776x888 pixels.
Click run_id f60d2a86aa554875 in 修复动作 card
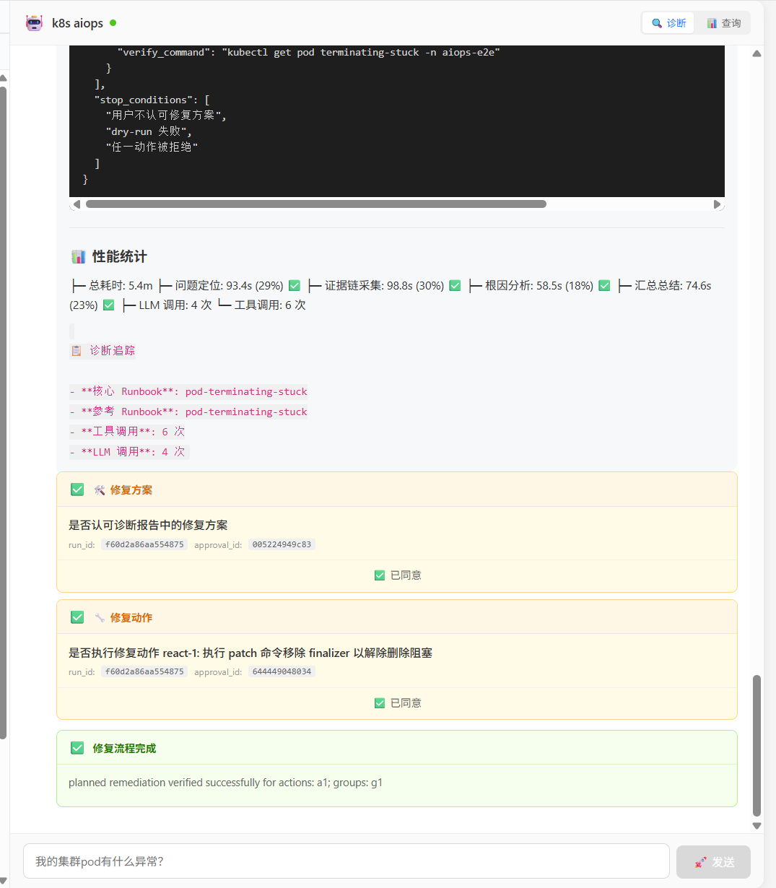[x=144, y=671]
